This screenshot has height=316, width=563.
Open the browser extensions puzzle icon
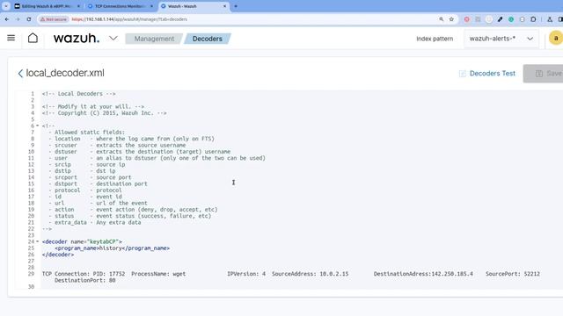point(533,19)
